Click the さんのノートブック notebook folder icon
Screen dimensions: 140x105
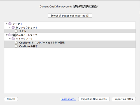(x=10, y=35)
